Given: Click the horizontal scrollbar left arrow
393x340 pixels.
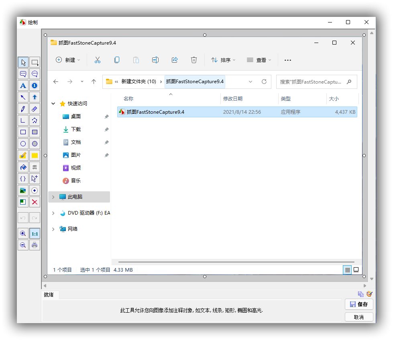Looking at the screenshot, I should 45,286.
